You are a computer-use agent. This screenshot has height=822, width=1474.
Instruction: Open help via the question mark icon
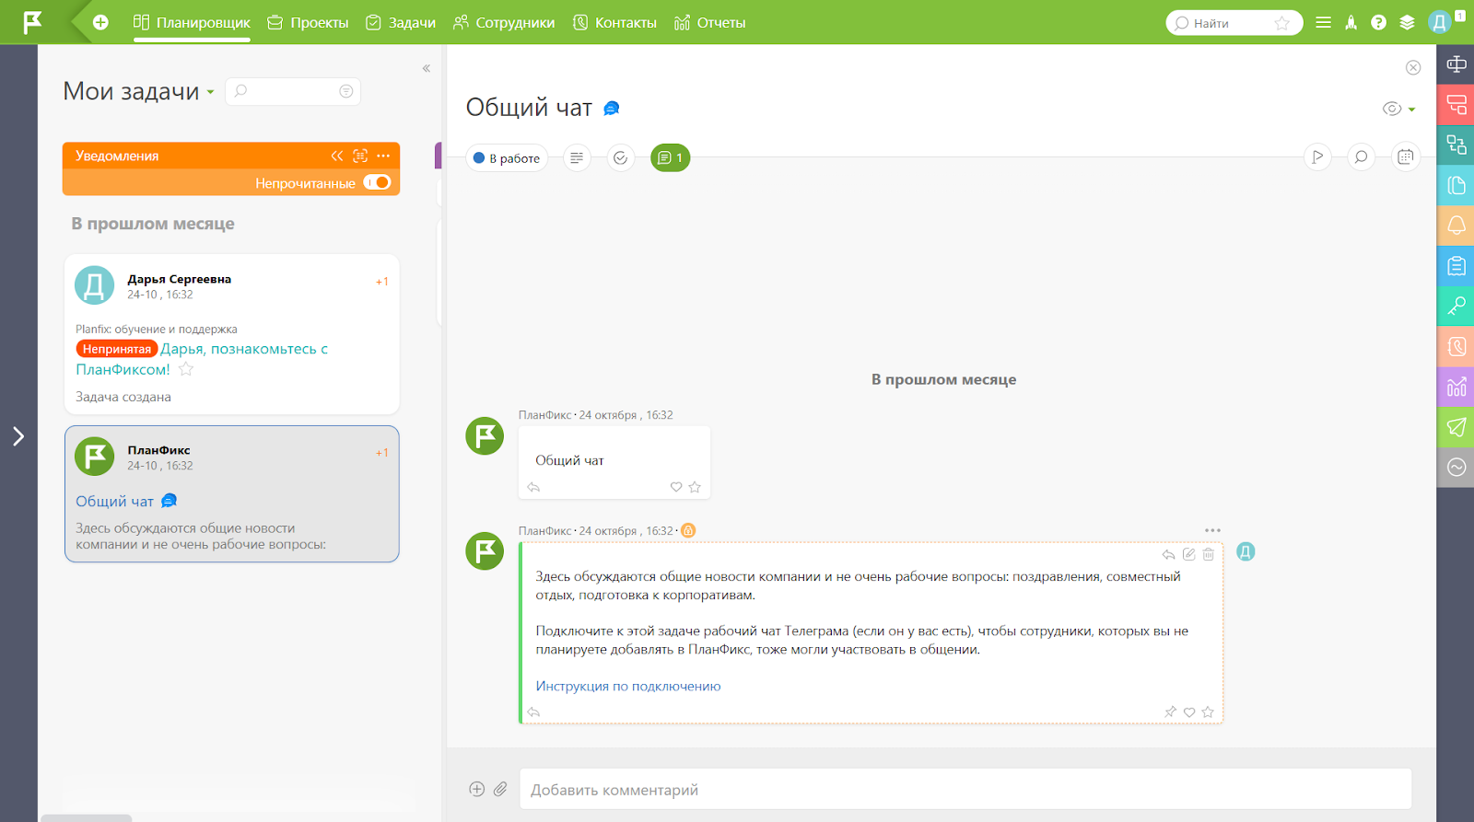click(x=1378, y=23)
